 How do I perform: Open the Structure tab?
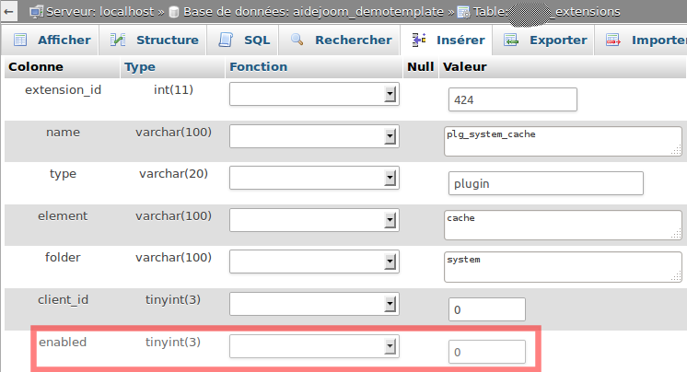pyautogui.click(x=166, y=41)
